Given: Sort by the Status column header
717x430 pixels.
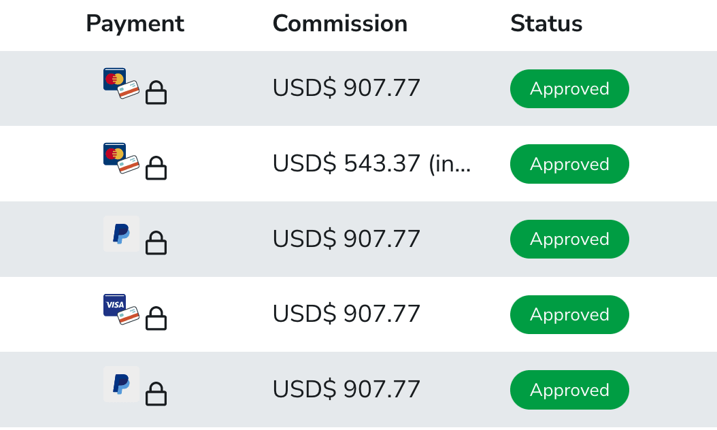Looking at the screenshot, I should pyautogui.click(x=546, y=24).
